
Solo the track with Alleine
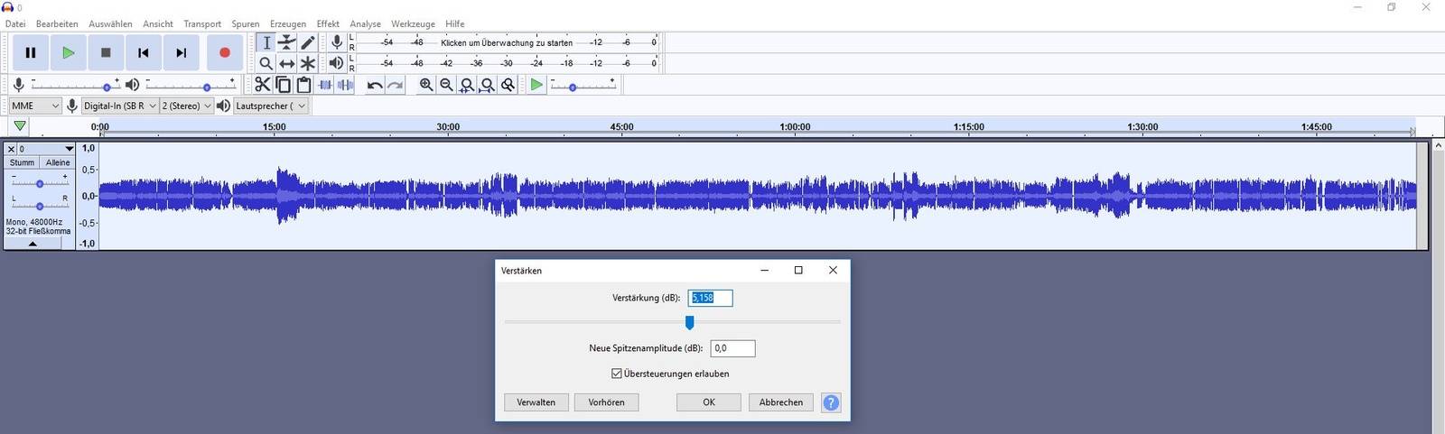(58, 162)
